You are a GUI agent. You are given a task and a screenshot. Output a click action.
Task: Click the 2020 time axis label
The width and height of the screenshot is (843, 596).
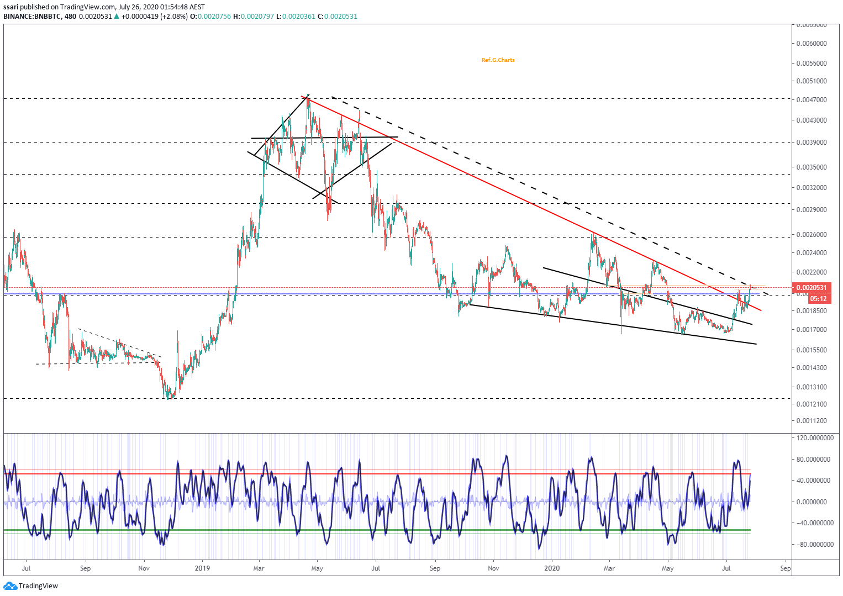click(x=552, y=568)
